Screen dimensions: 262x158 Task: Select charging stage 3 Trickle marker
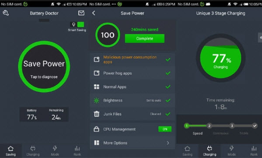pos(232,126)
